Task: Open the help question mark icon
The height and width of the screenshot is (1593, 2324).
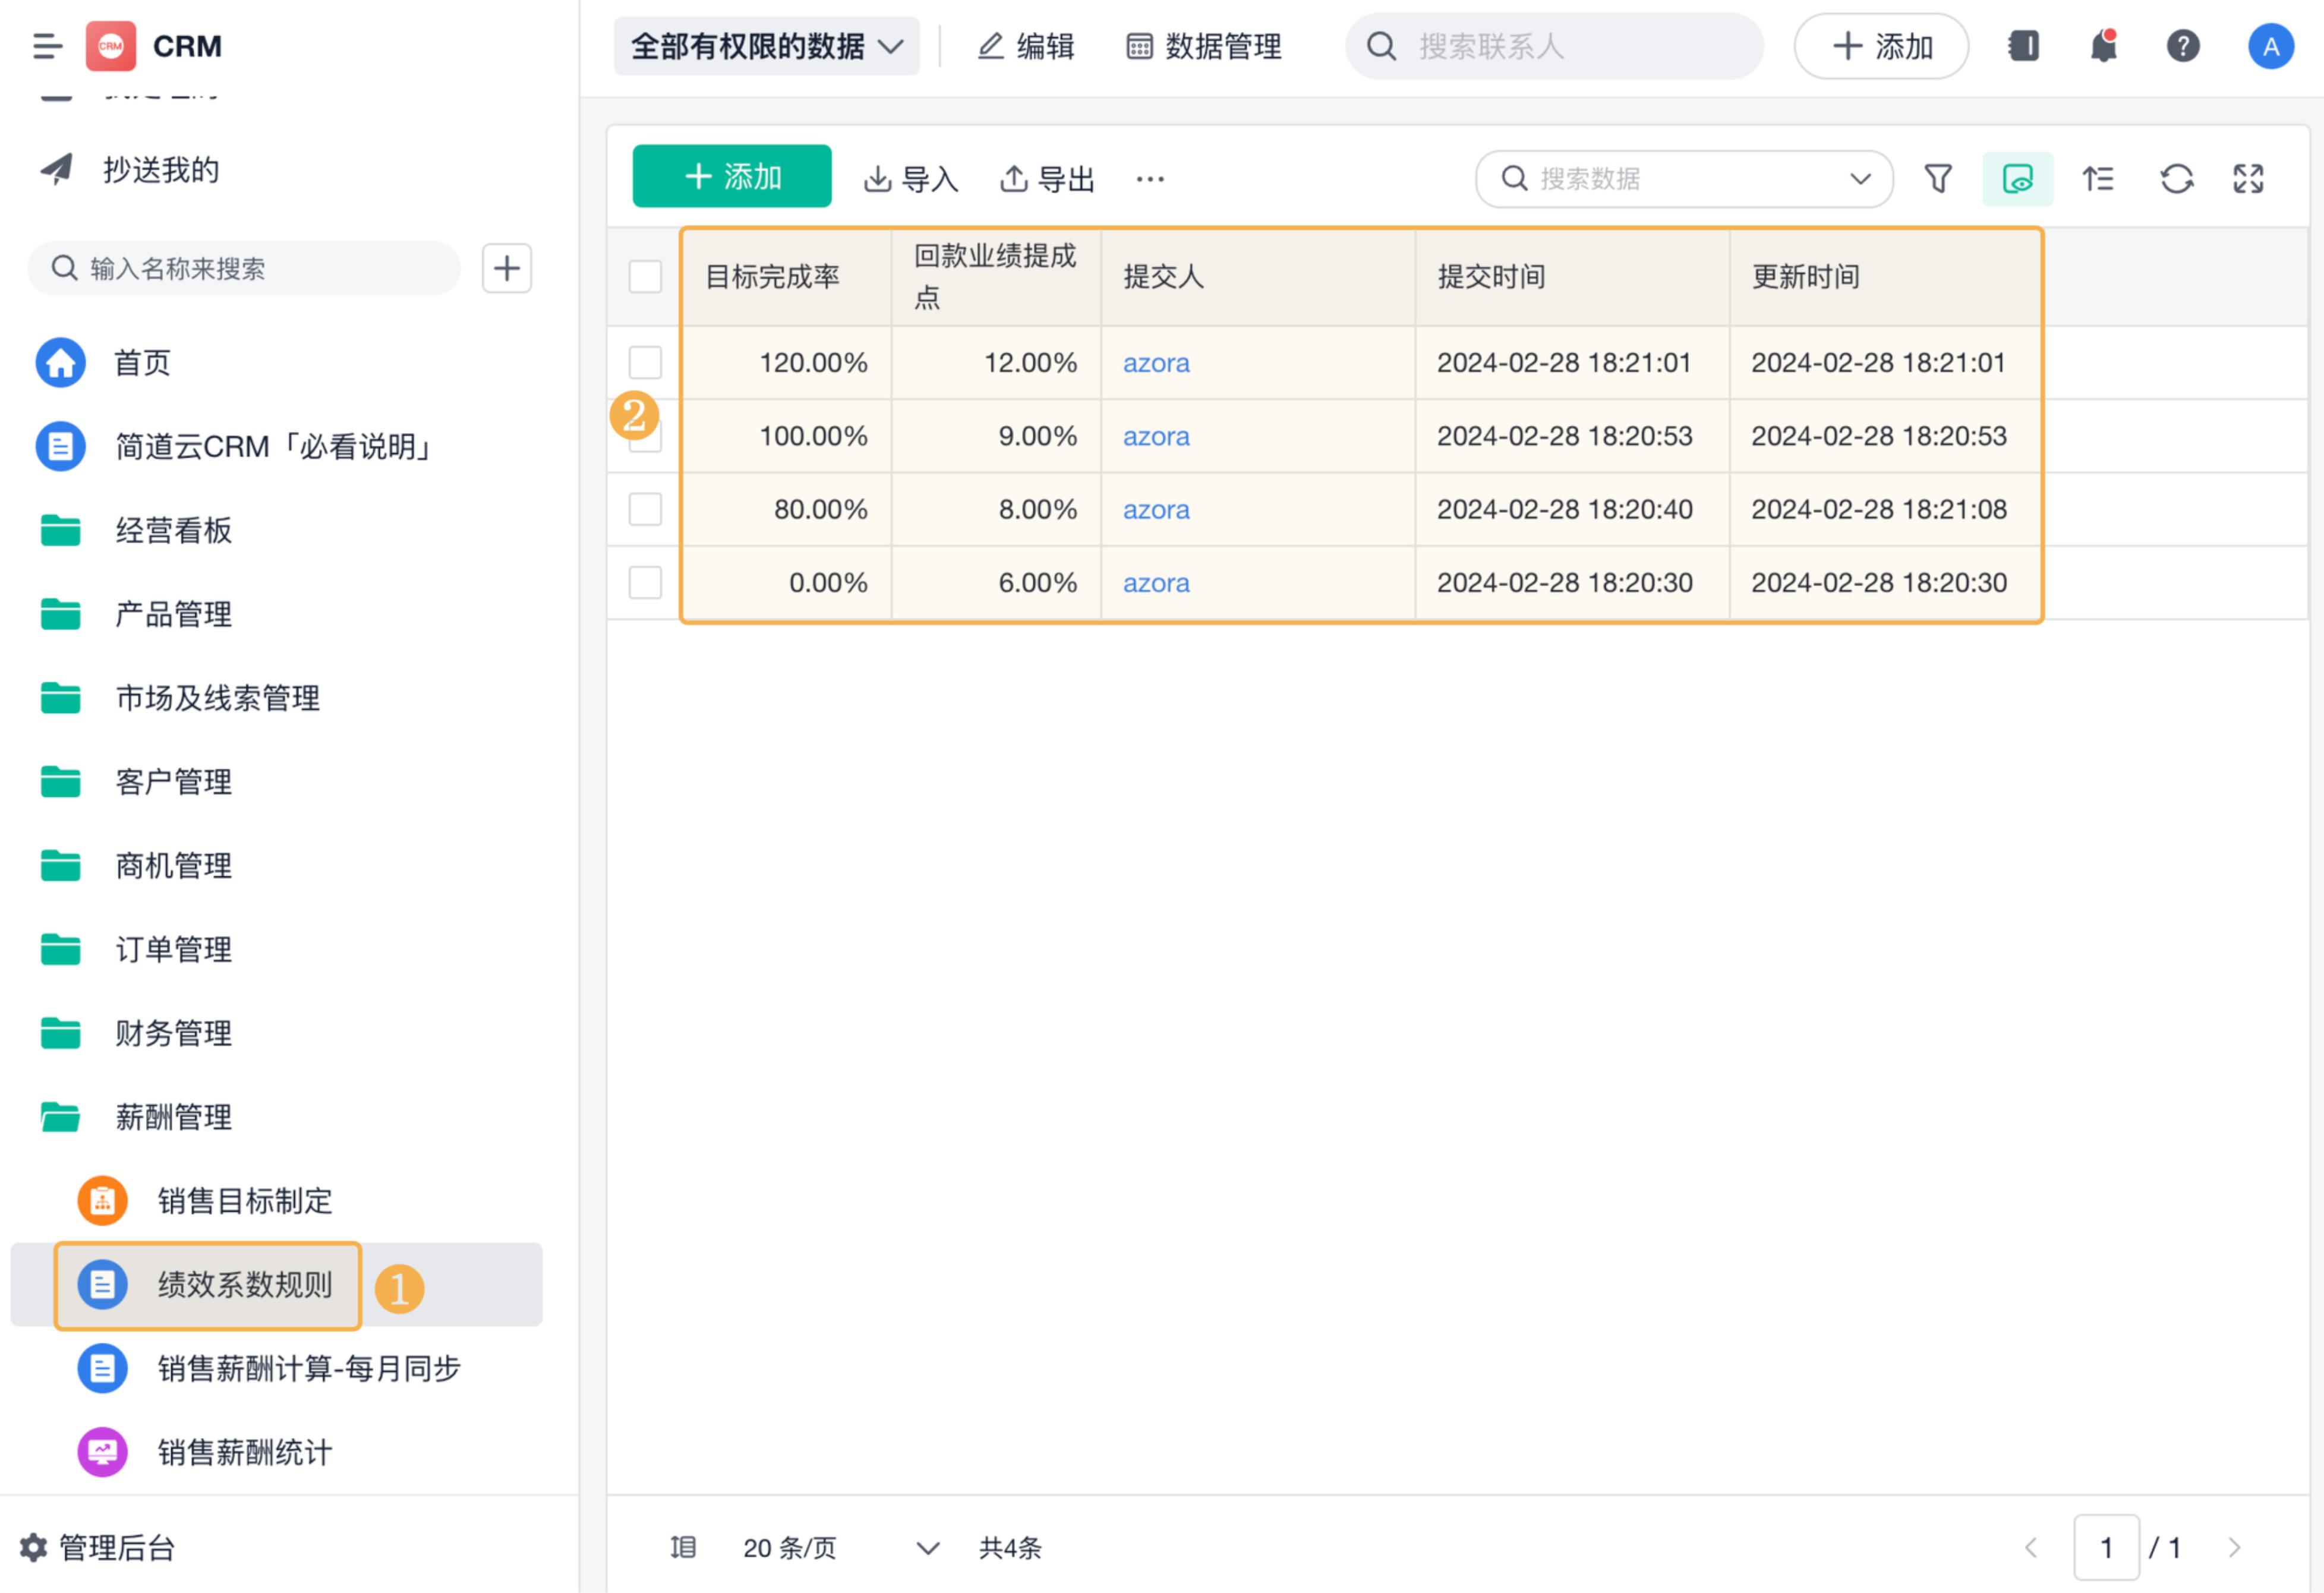Action: click(x=2183, y=46)
